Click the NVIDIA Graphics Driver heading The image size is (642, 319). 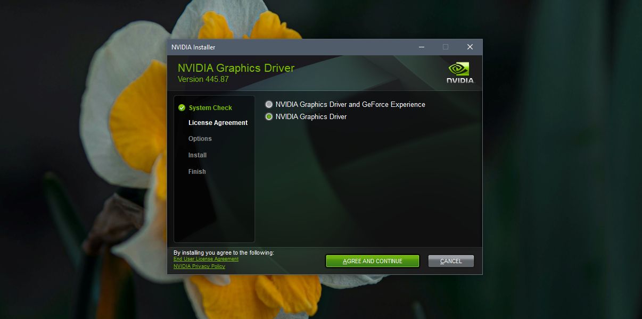pos(236,68)
